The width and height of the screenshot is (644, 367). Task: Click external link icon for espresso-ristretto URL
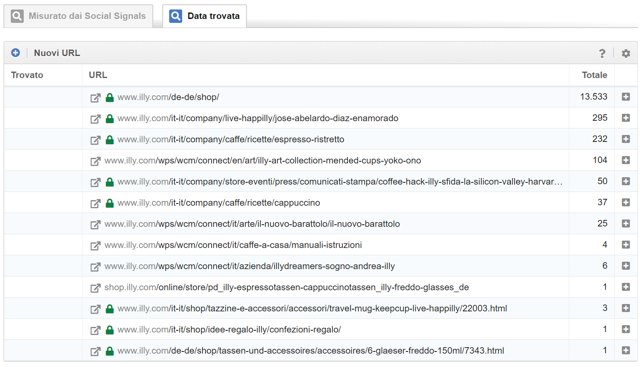(95, 140)
